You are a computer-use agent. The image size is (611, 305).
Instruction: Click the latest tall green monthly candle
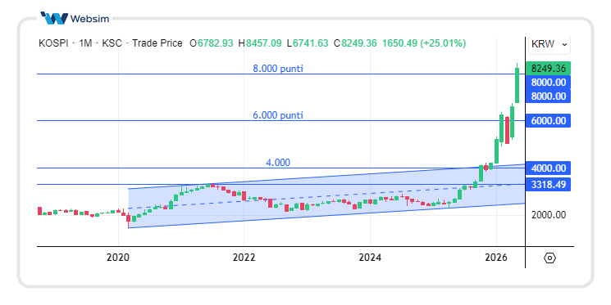coord(517,86)
